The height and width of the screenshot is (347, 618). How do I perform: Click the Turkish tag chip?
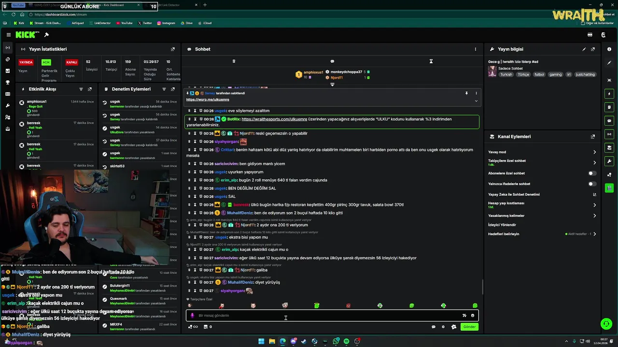(506, 75)
